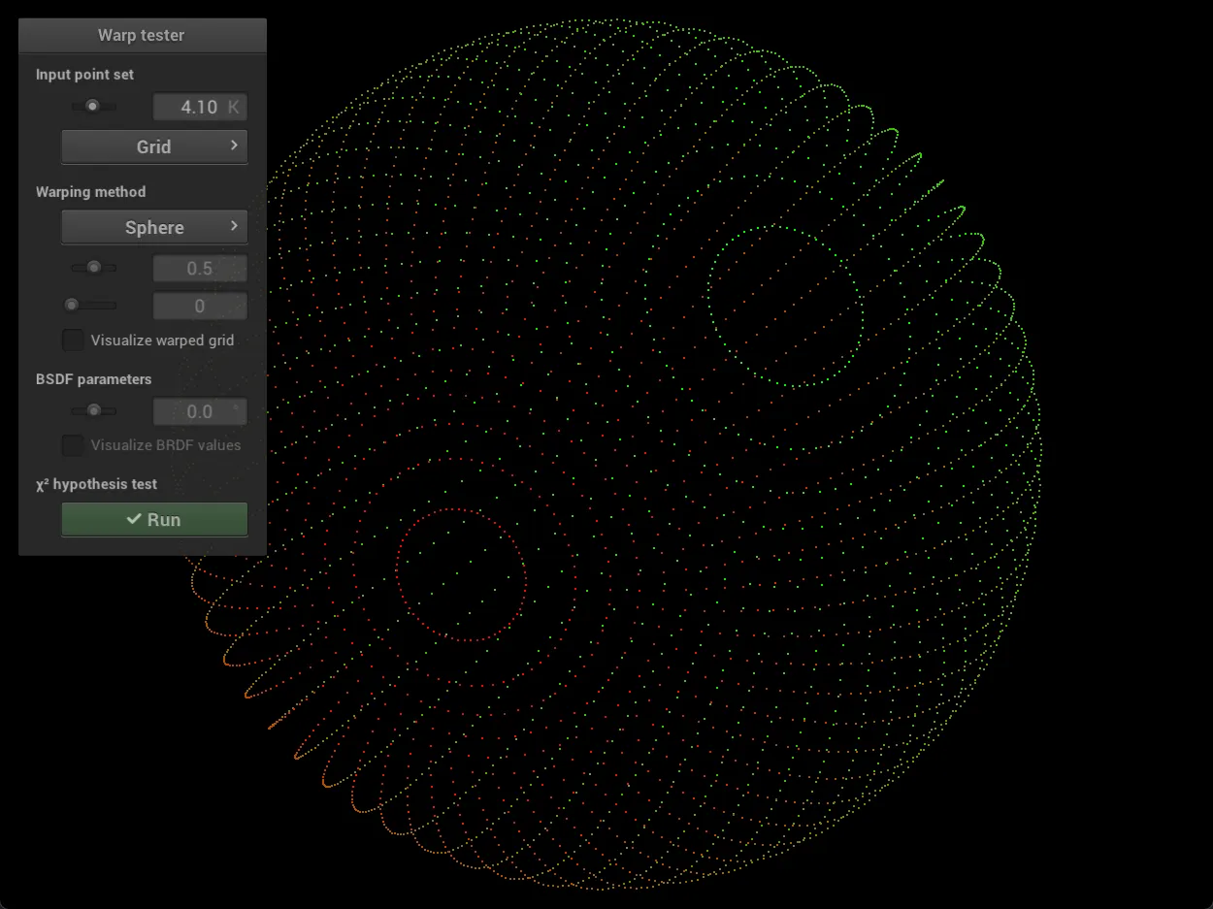Enable the Visualize warped grid checkbox
The width and height of the screenshot is (1213, 909).
pyautogui.click(x=73, y=340)
